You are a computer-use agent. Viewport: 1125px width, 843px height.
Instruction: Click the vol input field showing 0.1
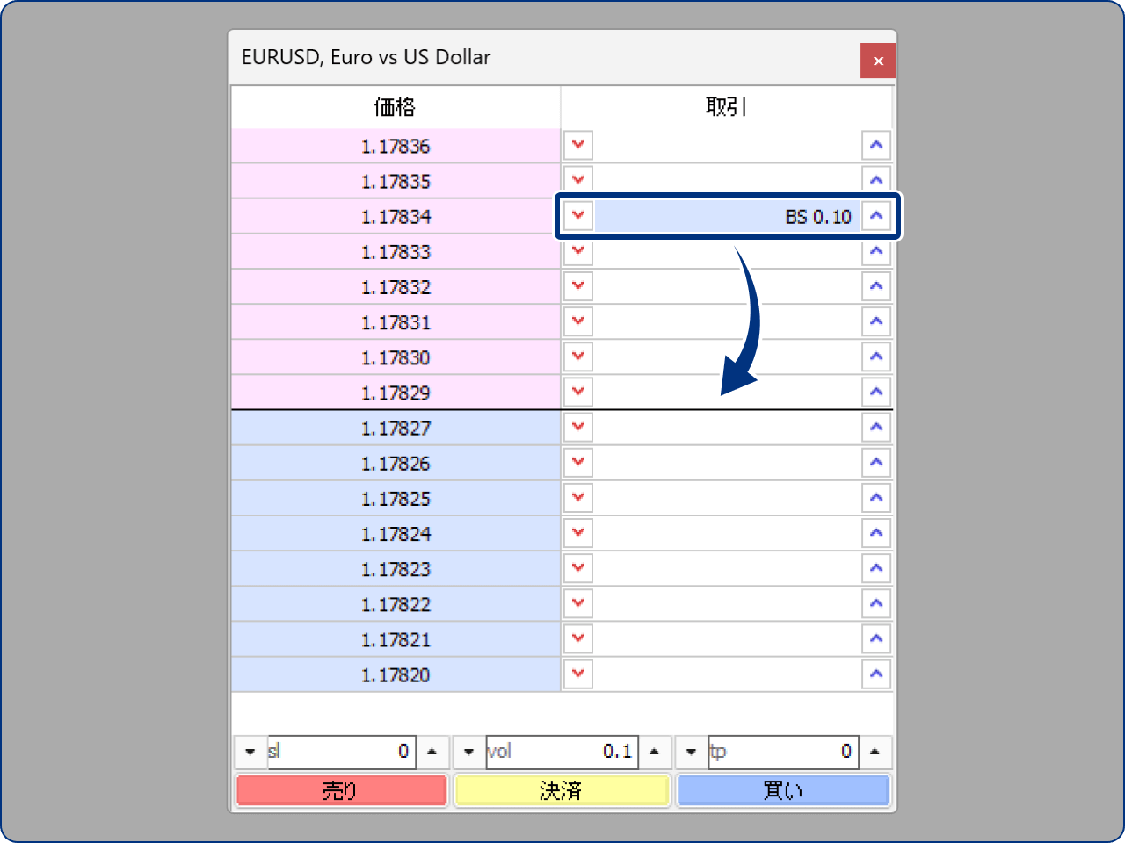[562, 752]
